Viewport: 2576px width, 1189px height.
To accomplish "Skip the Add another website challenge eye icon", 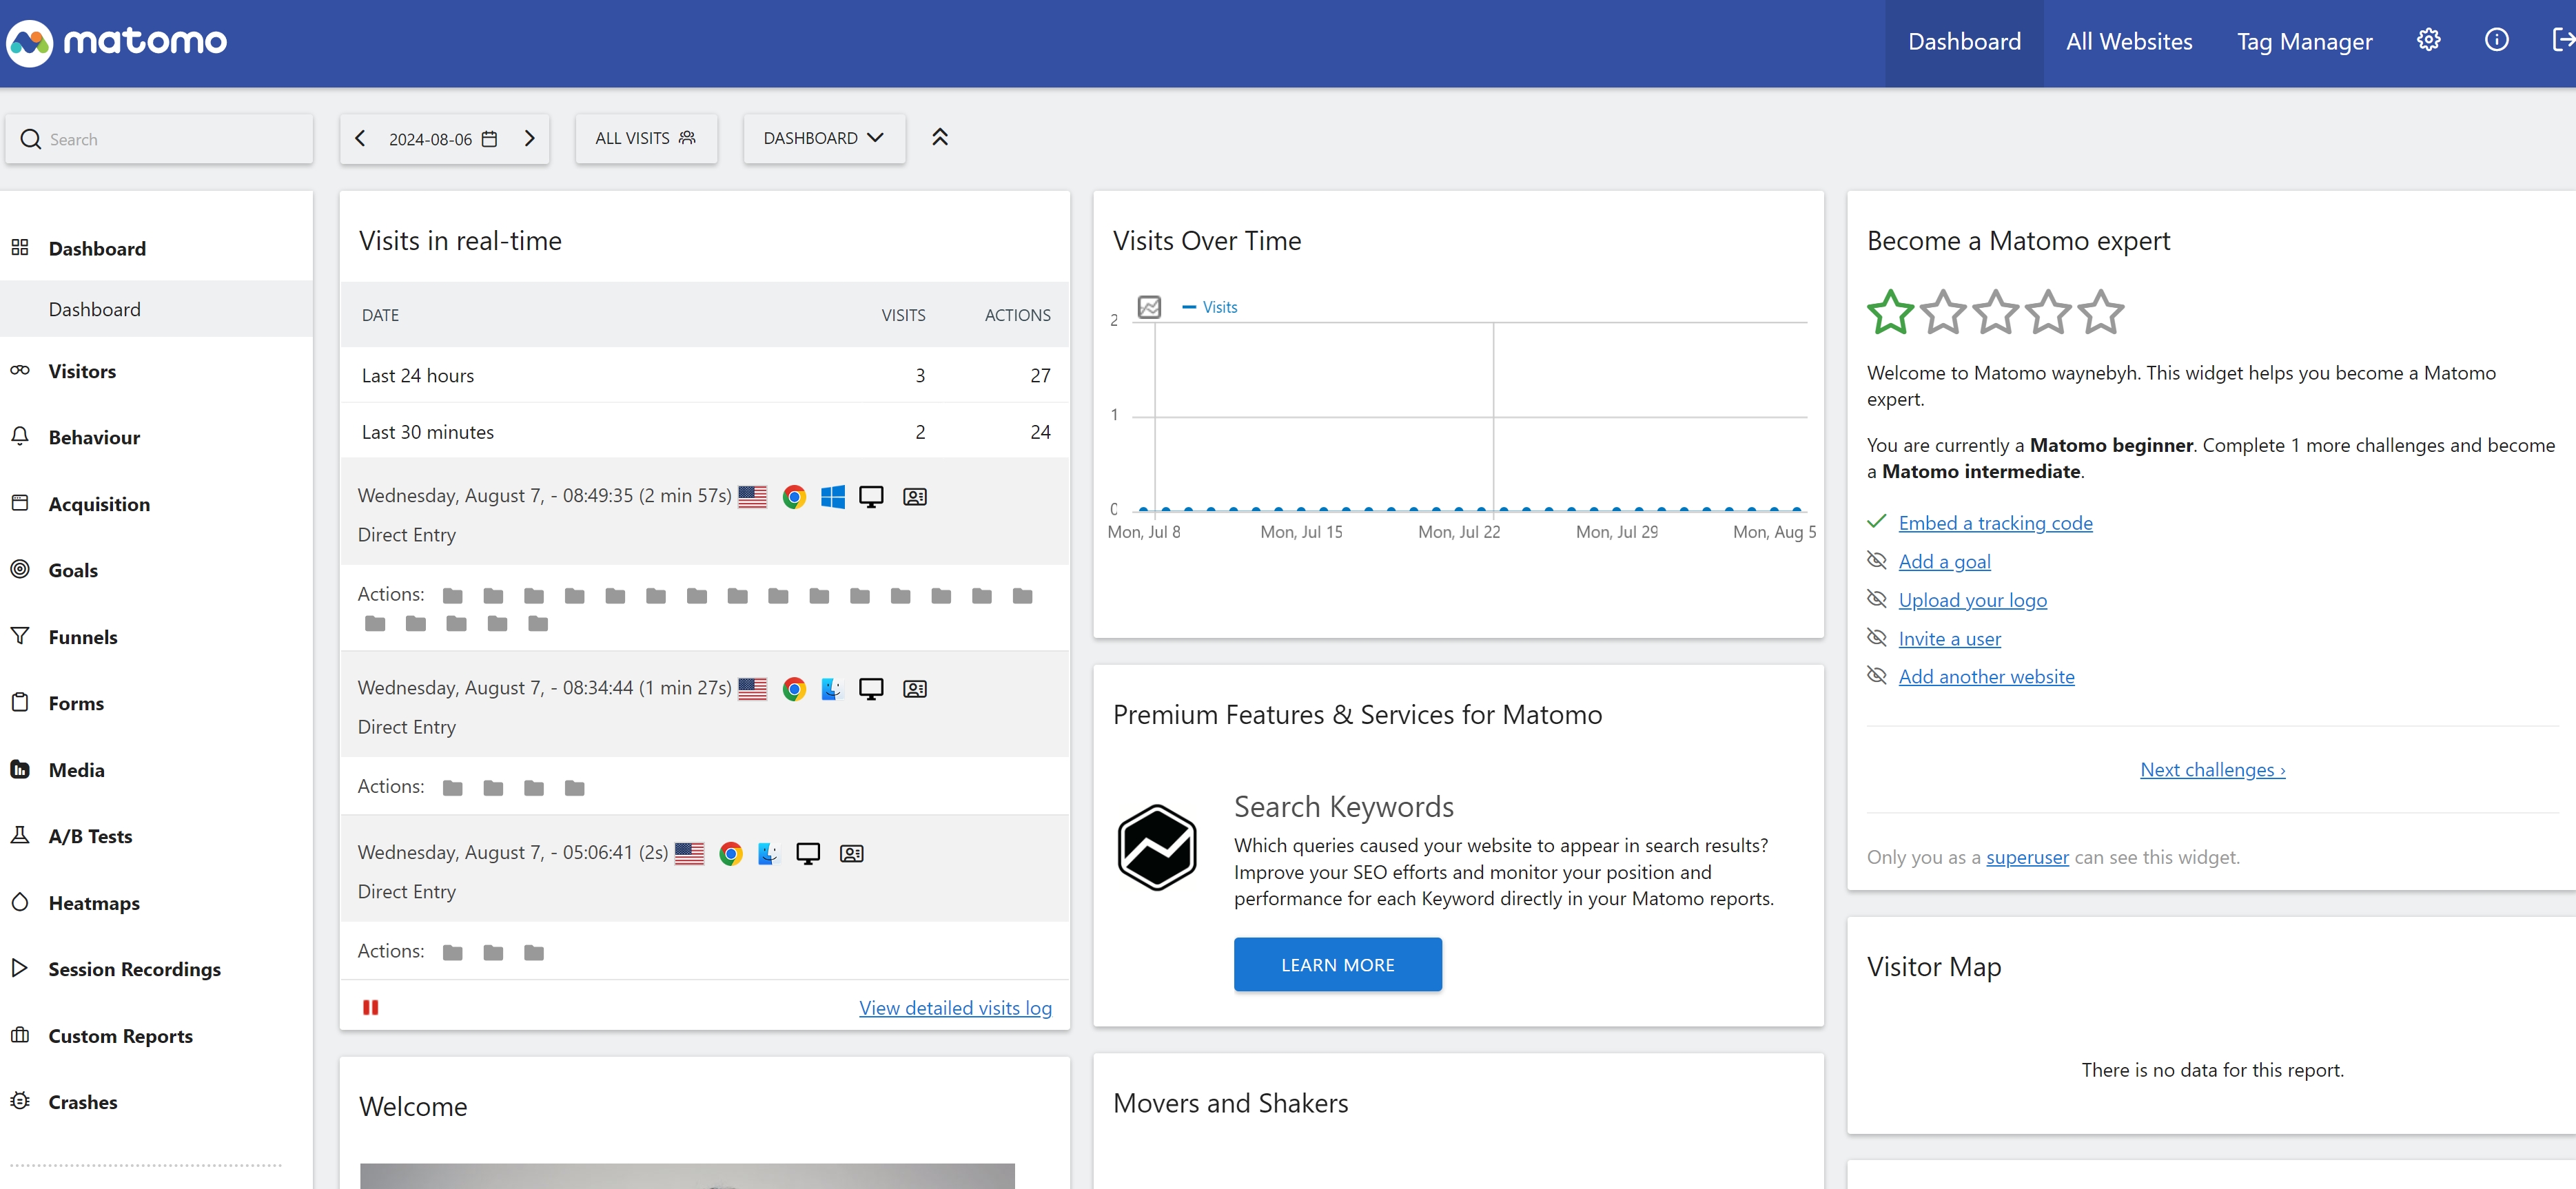I will tap(1876, 675).
